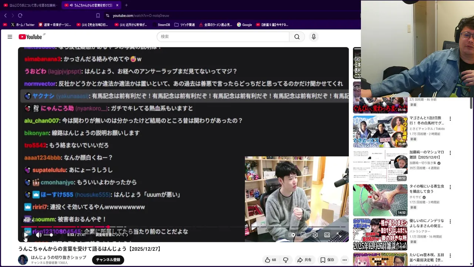Open タイの喉にいる寄生虫 video thumbnail
The width and height of the screenshot is (474, 267).
coord(380,200)
